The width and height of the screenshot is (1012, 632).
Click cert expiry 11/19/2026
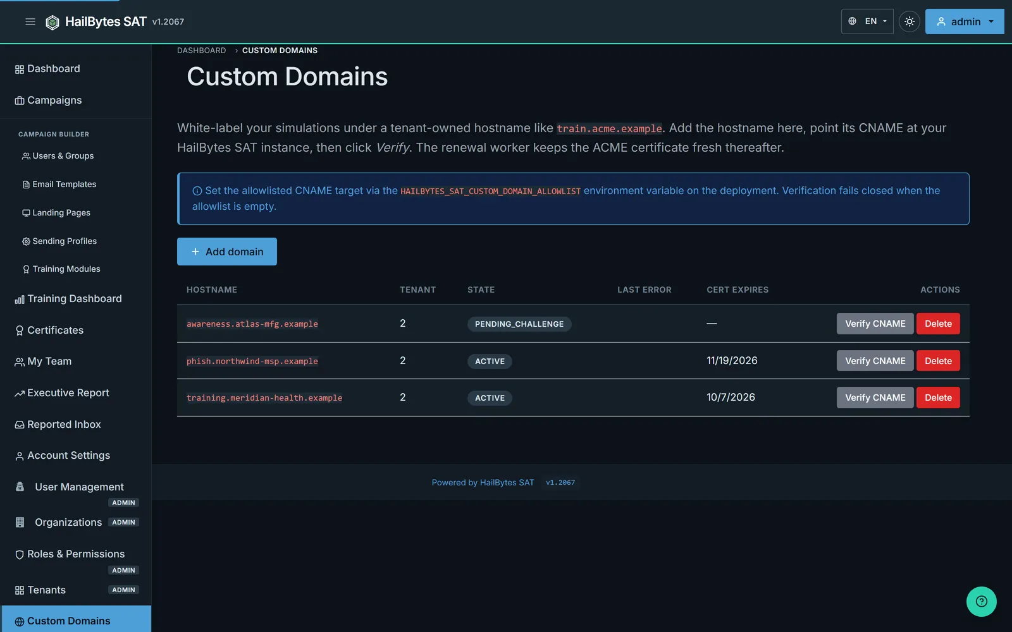pos(732,361)
